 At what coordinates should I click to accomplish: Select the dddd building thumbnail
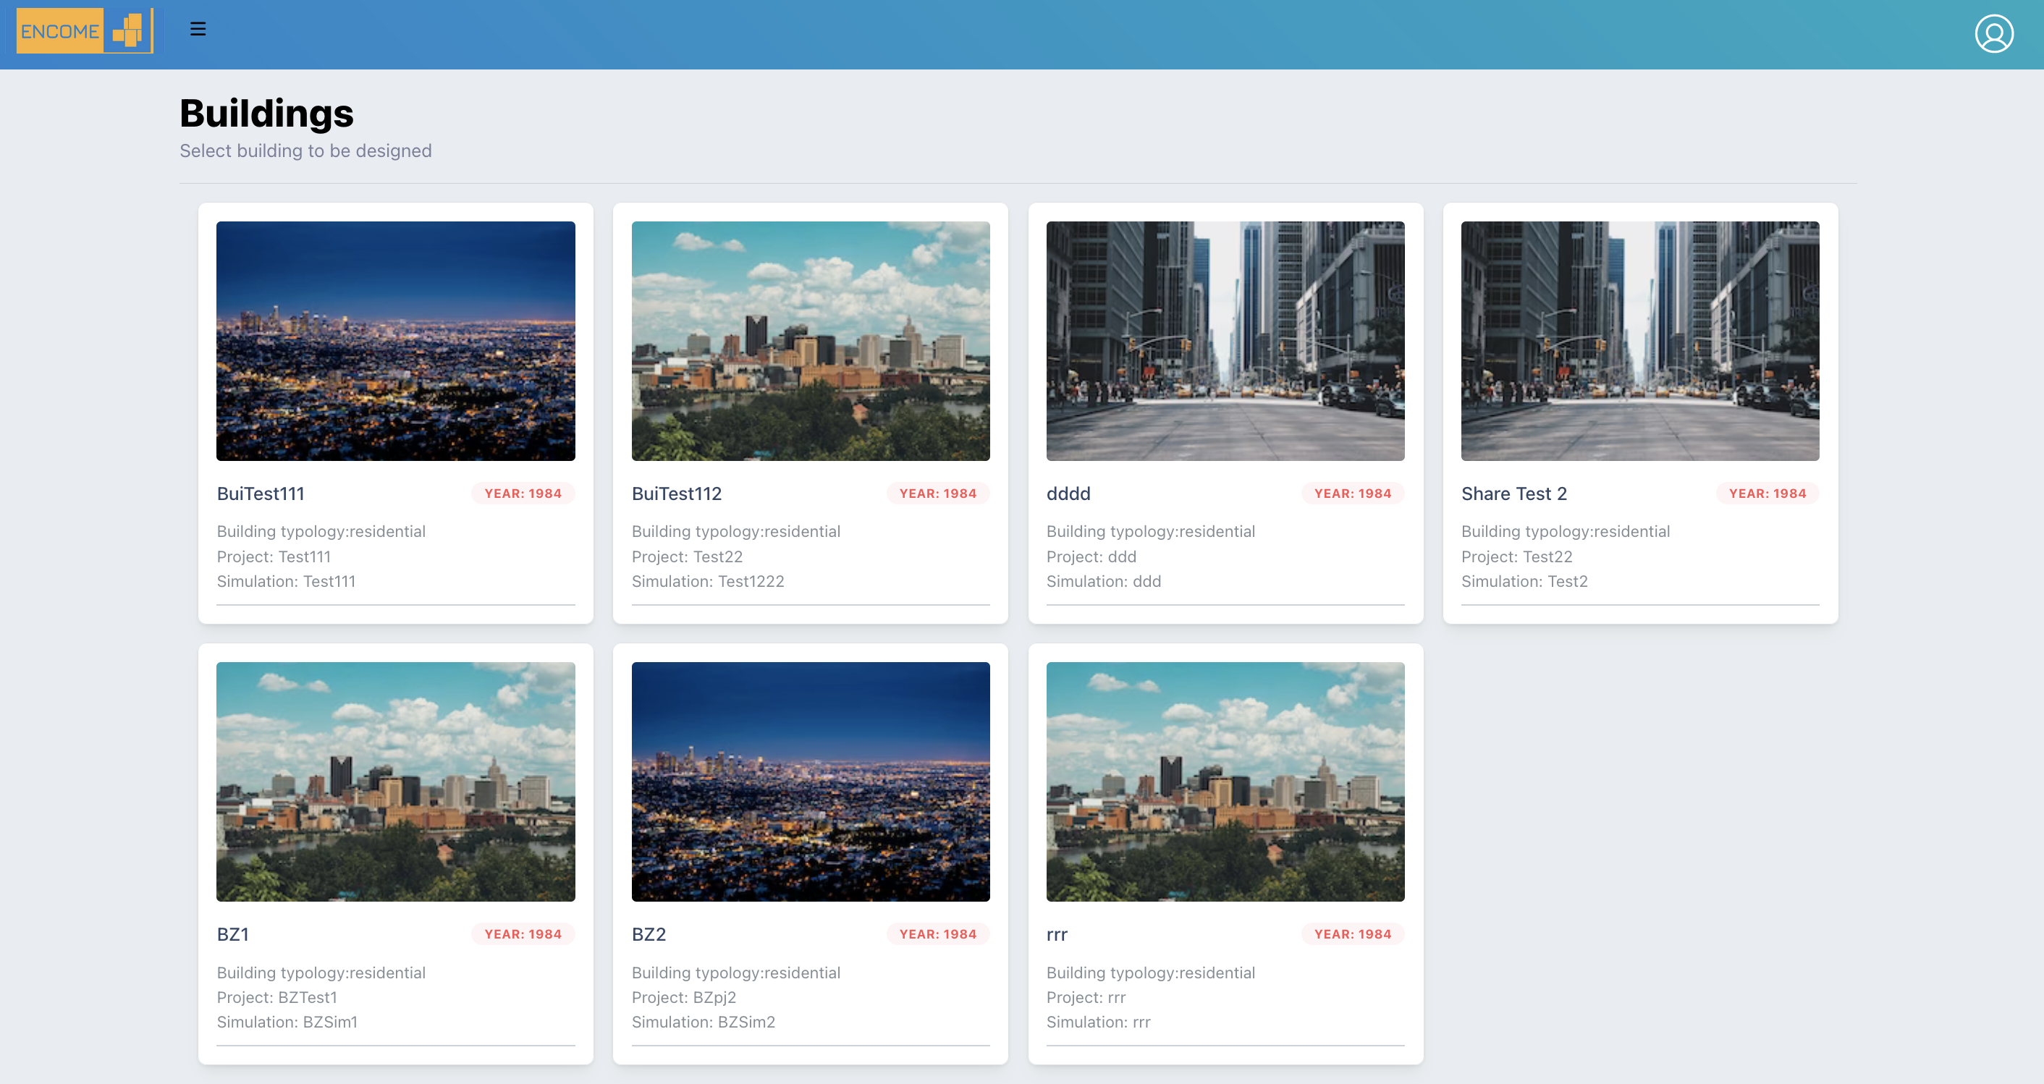click(1225, 342)
